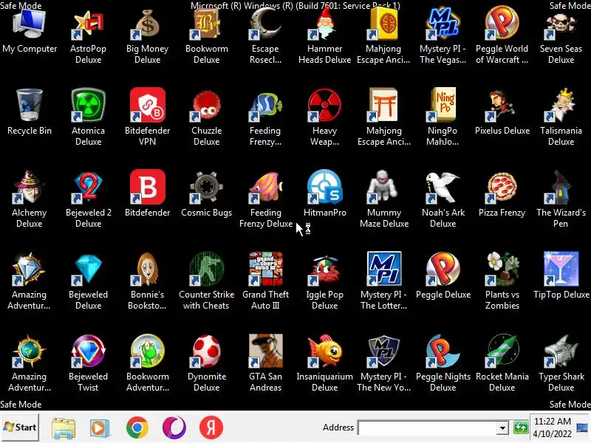The image size is (591, 443).
Task: Select Feeding Frenzy Deluxe orange fish icon
Action: [265, 199]
